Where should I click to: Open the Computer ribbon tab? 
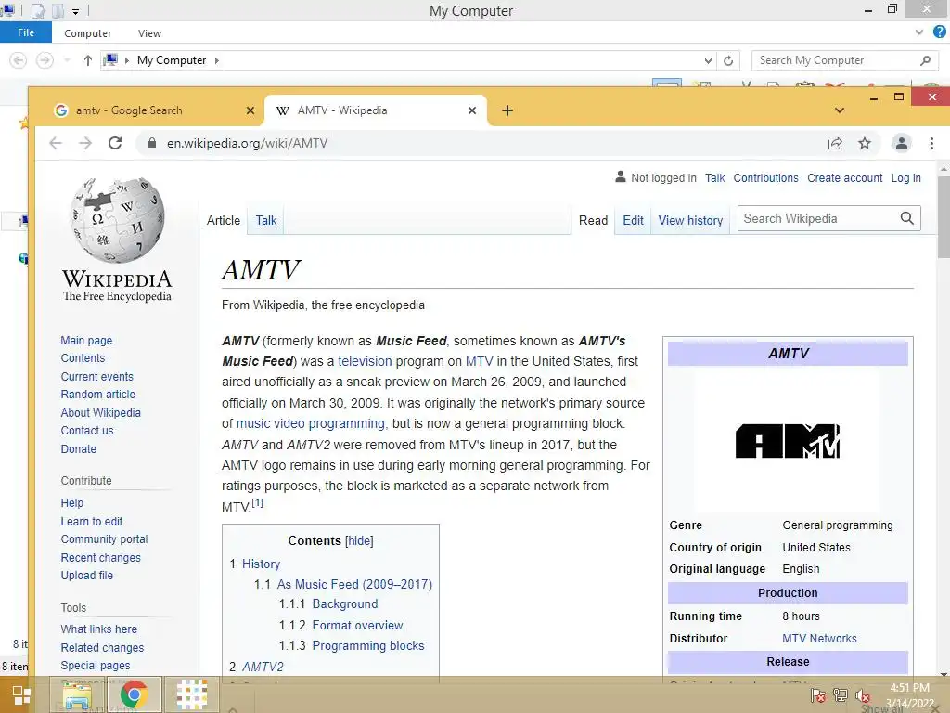point(88,33)
